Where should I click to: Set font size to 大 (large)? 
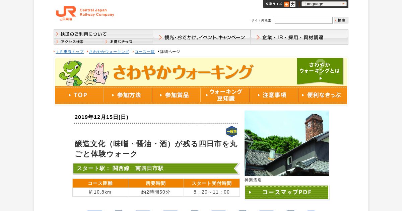tap(292, 4)
